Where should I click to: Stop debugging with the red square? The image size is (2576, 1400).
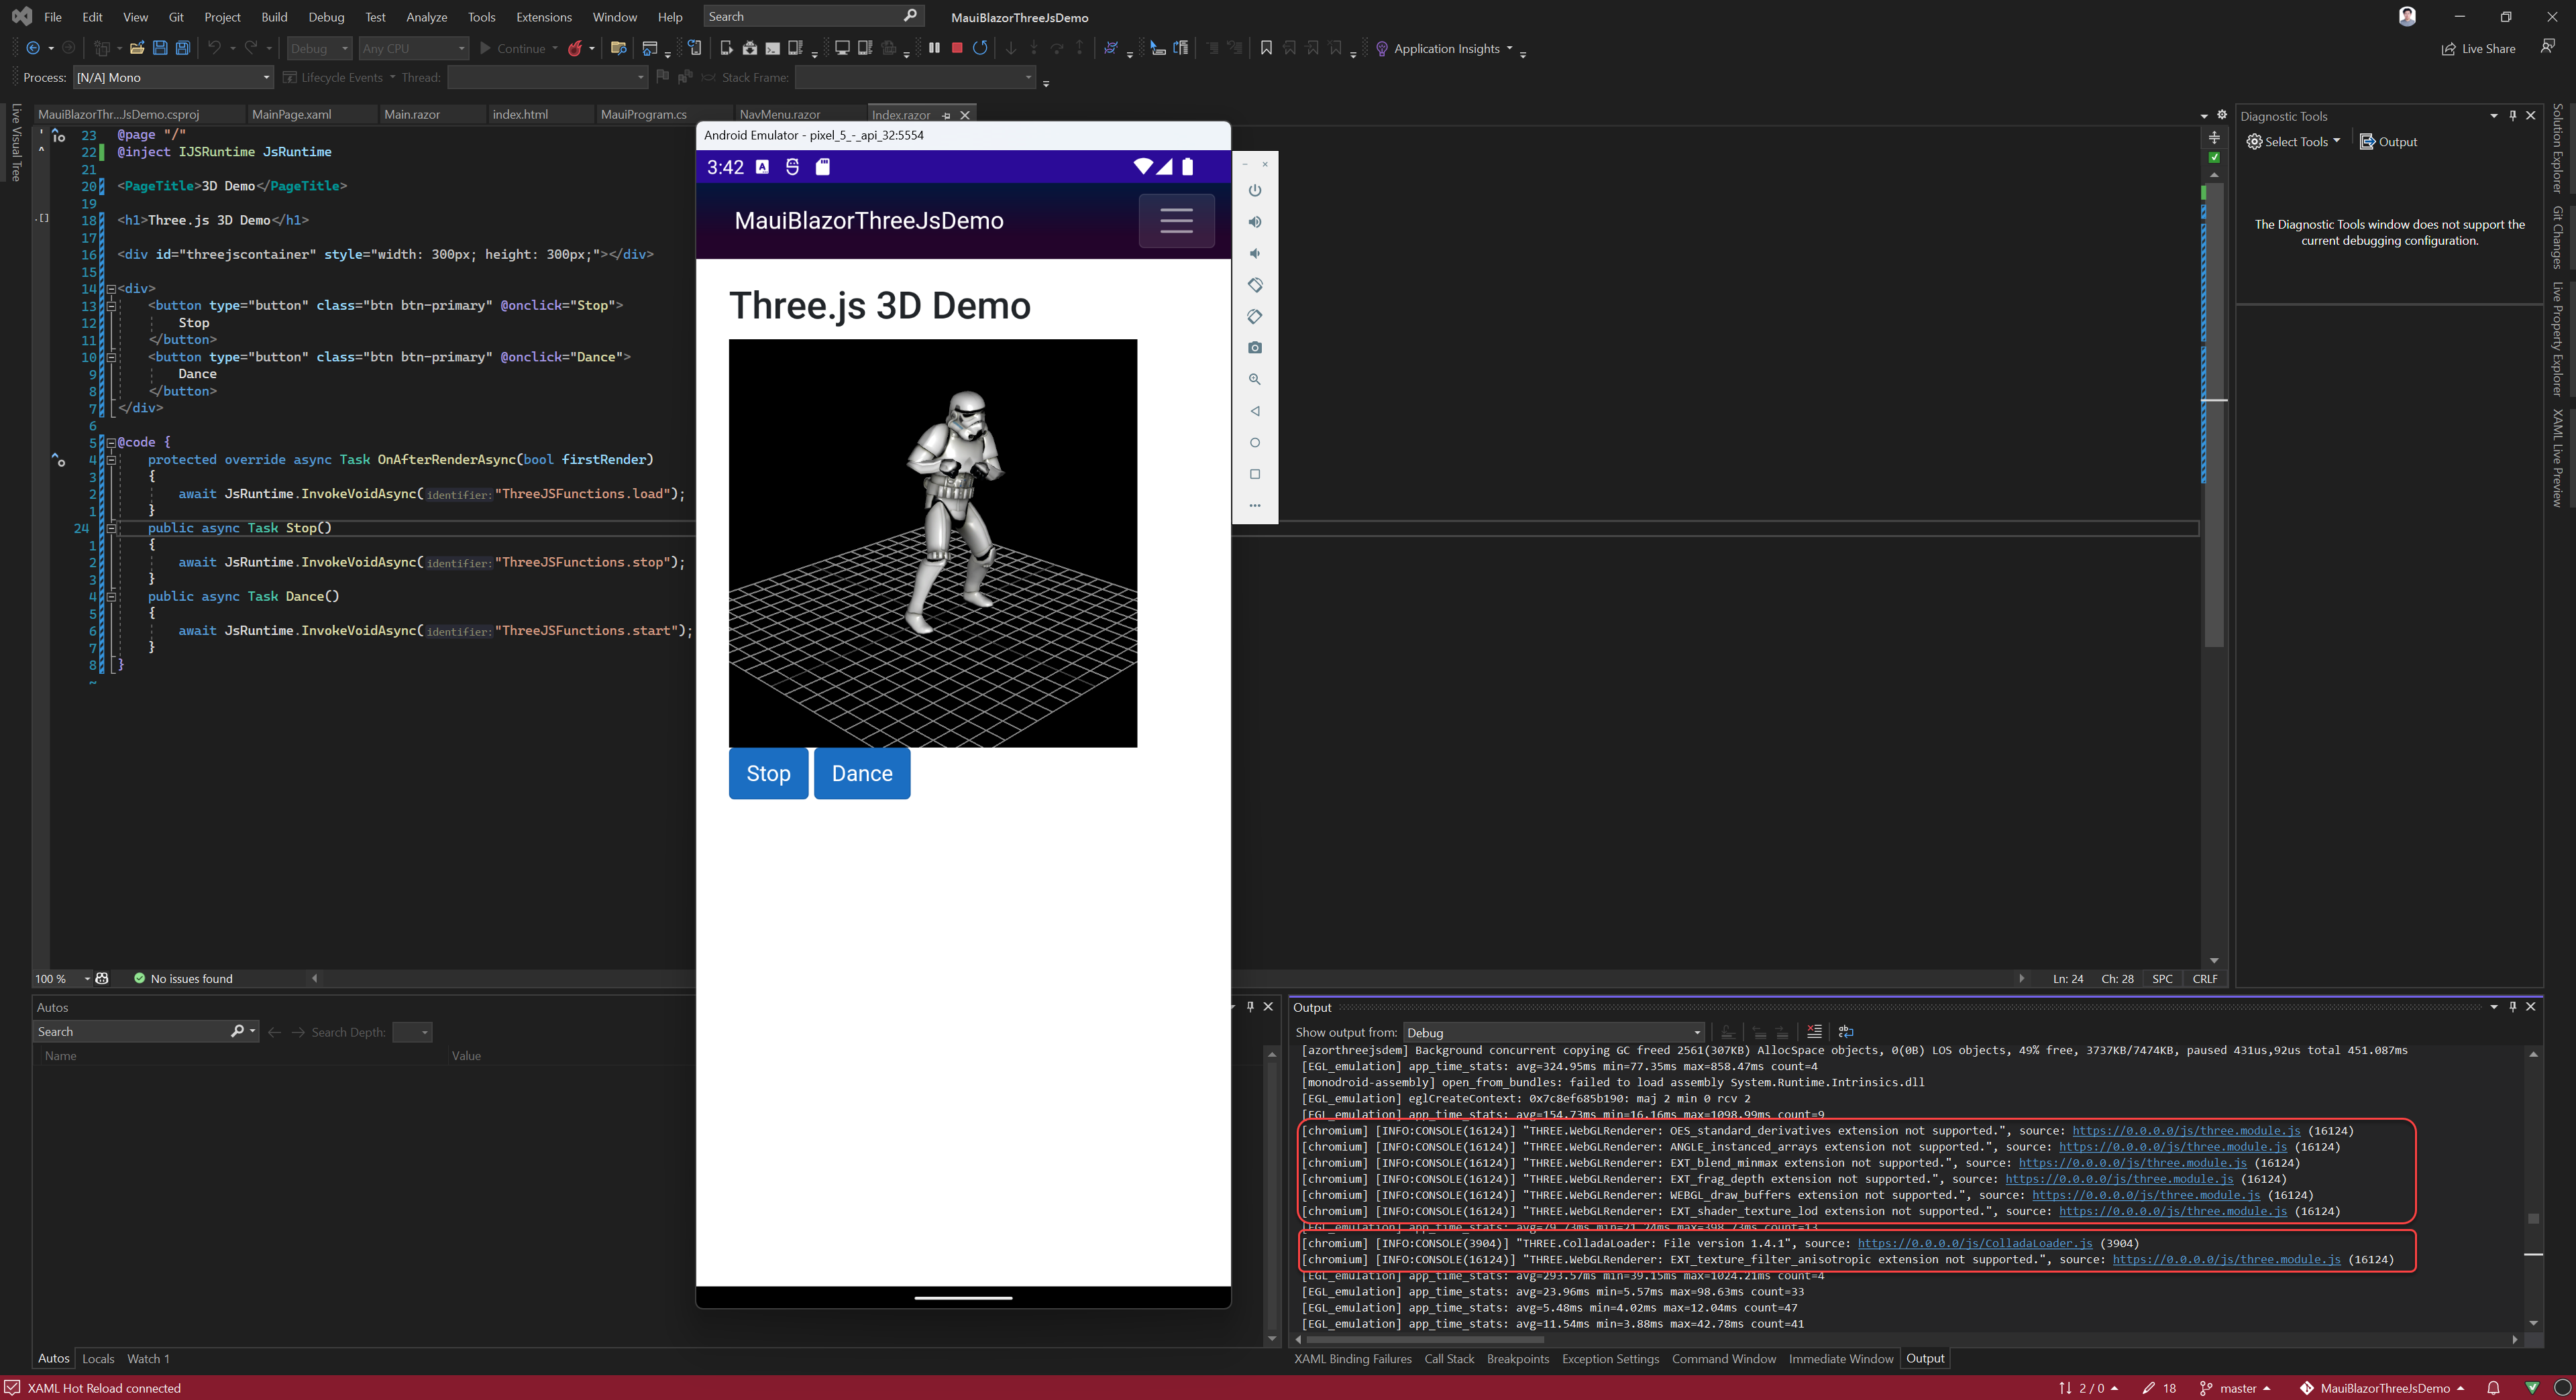click(957, 48)
